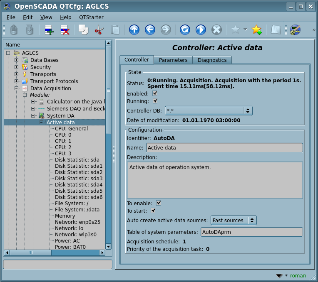318x282 pixels.
Task: Click in the Name input field
Action: pyautogui.click(x=224, y=148)
